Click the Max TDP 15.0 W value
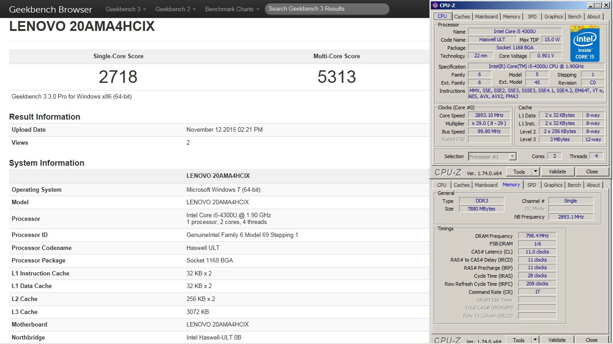This screenshot has width=613, height=344. tap(552, 39)
